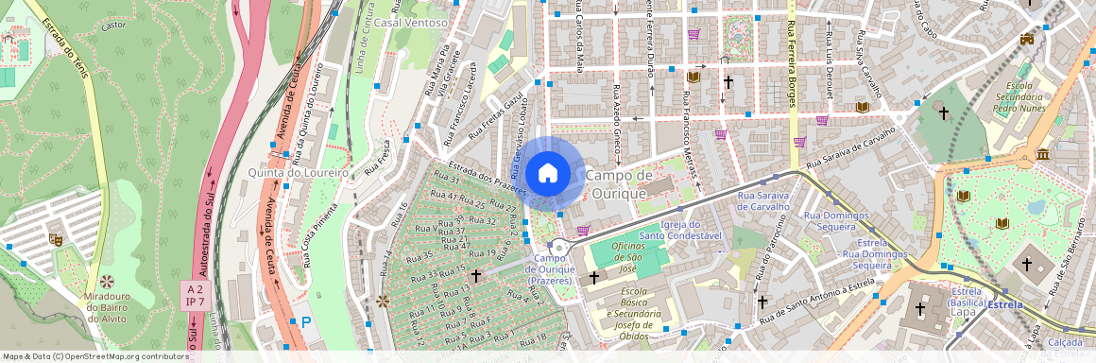Click the brown star icon beside Rua 14
Viewport: 1096px width, 363px height.
[383, 301]
